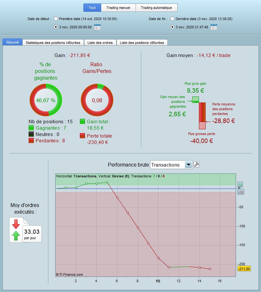
Task: Open the Liste des ordres tab
Action: 100,42
